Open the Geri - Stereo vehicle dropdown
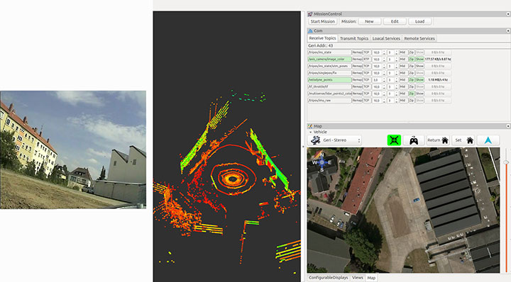Image resolution: width=511 pixels, height=282 pixels. 334,140
